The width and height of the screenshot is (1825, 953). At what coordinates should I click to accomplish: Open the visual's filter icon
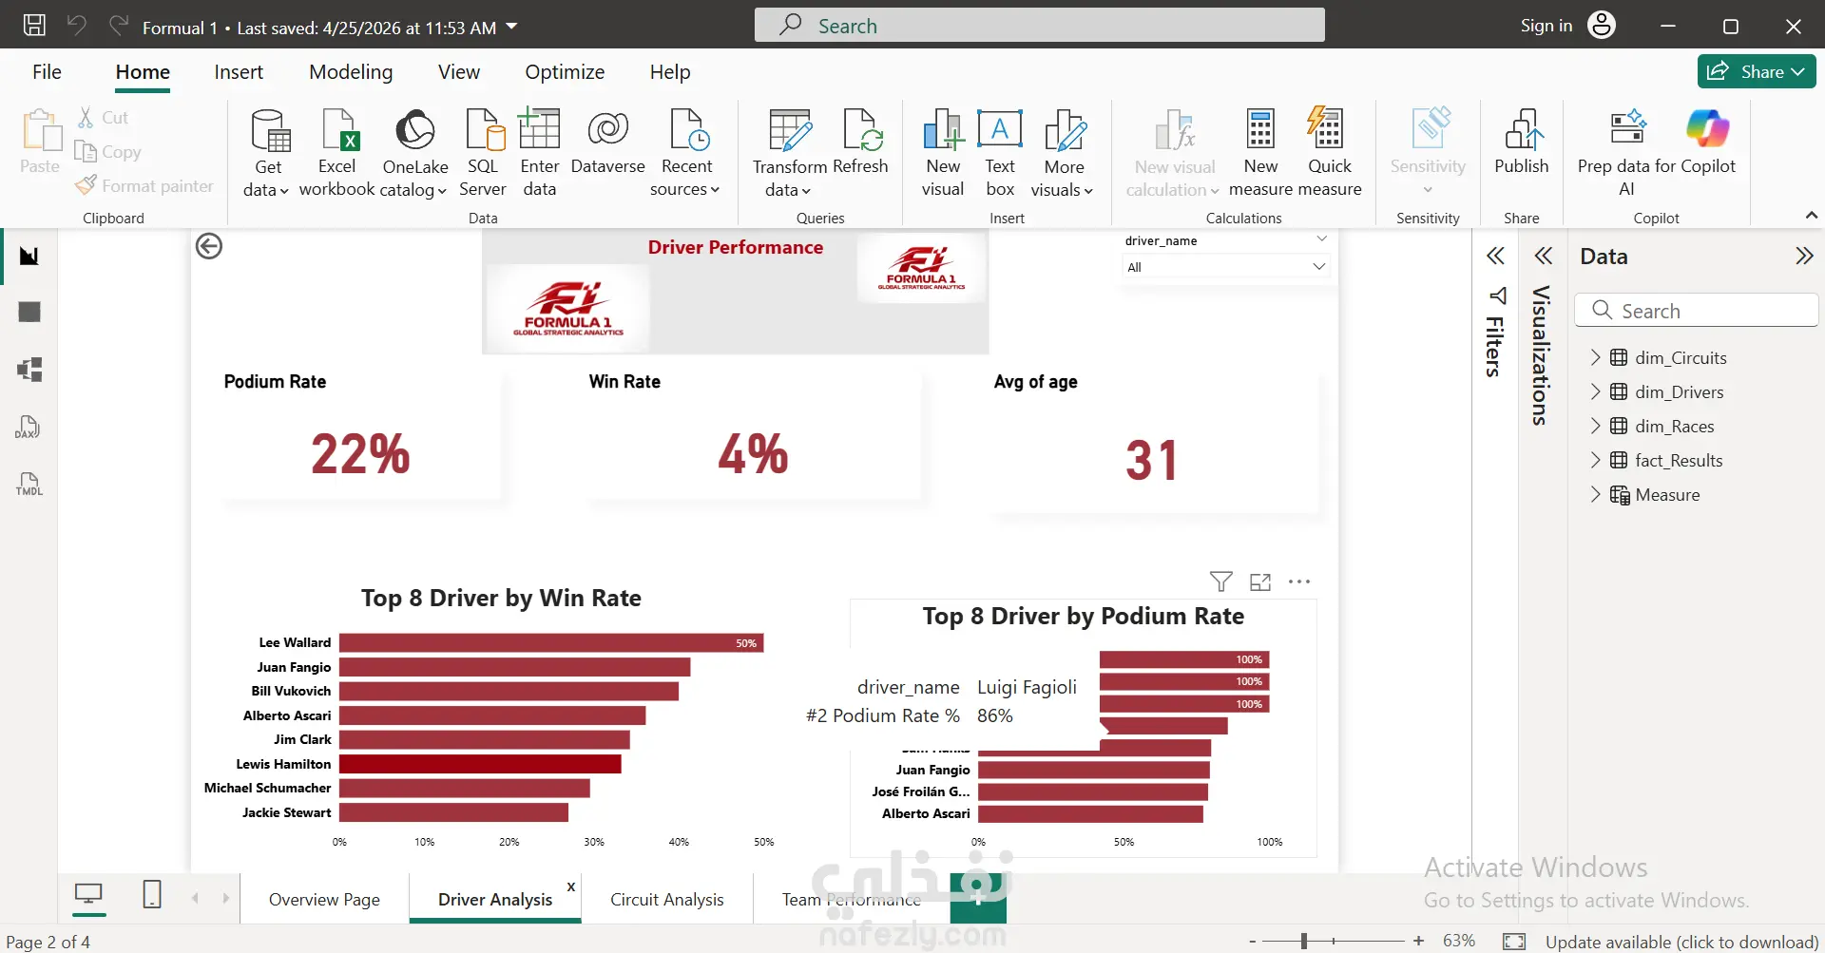(1221, 581)
